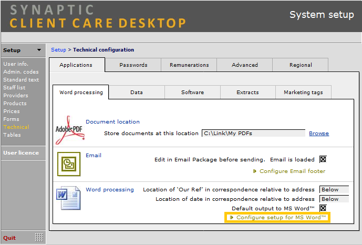Open the Our Ref location dropdown
This screenshot has height=245, width=362.
[x=334, y=189]
